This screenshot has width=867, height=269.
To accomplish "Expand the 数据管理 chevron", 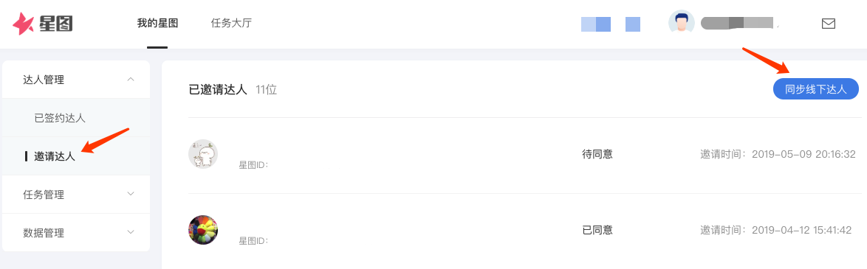I will click(x=131, y=232).
